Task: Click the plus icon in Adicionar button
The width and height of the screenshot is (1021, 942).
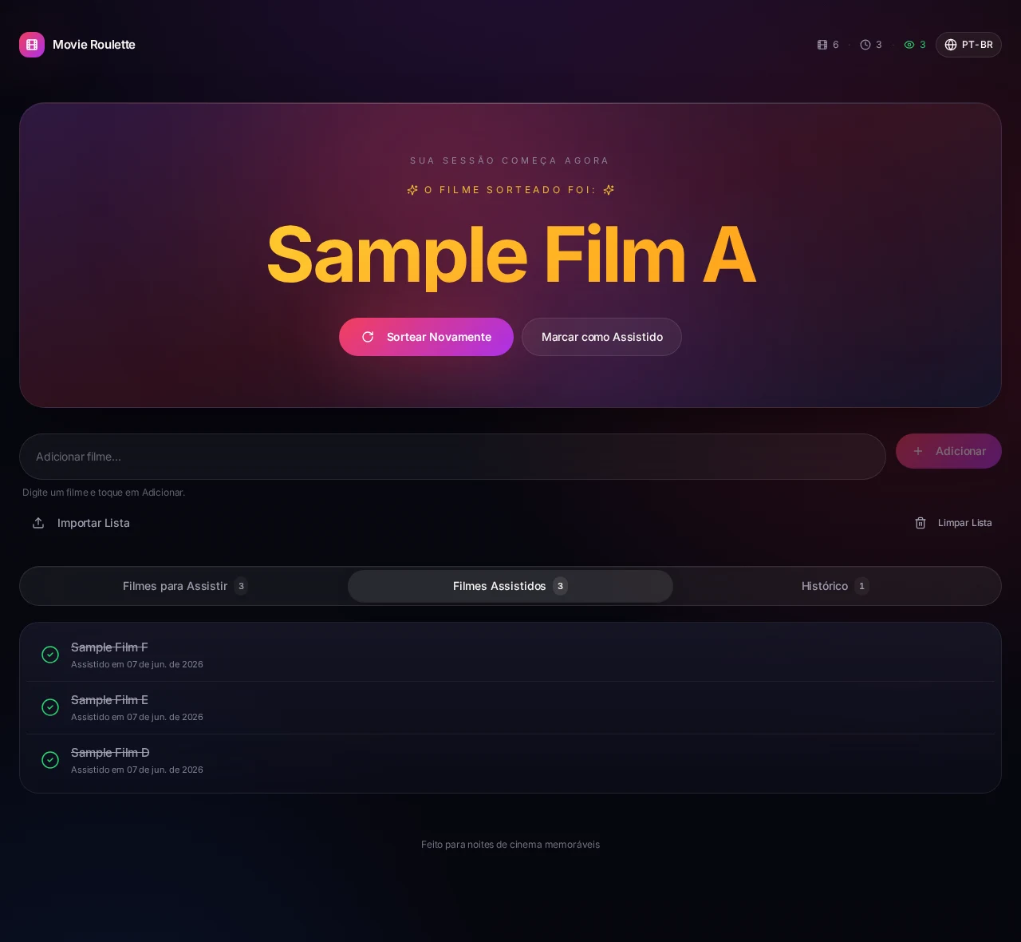Action: (918, 451)
